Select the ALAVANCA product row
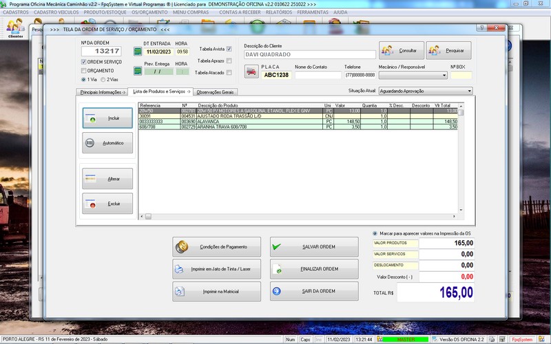This screenshot has height=344, width=551. [x=298, y=122]
